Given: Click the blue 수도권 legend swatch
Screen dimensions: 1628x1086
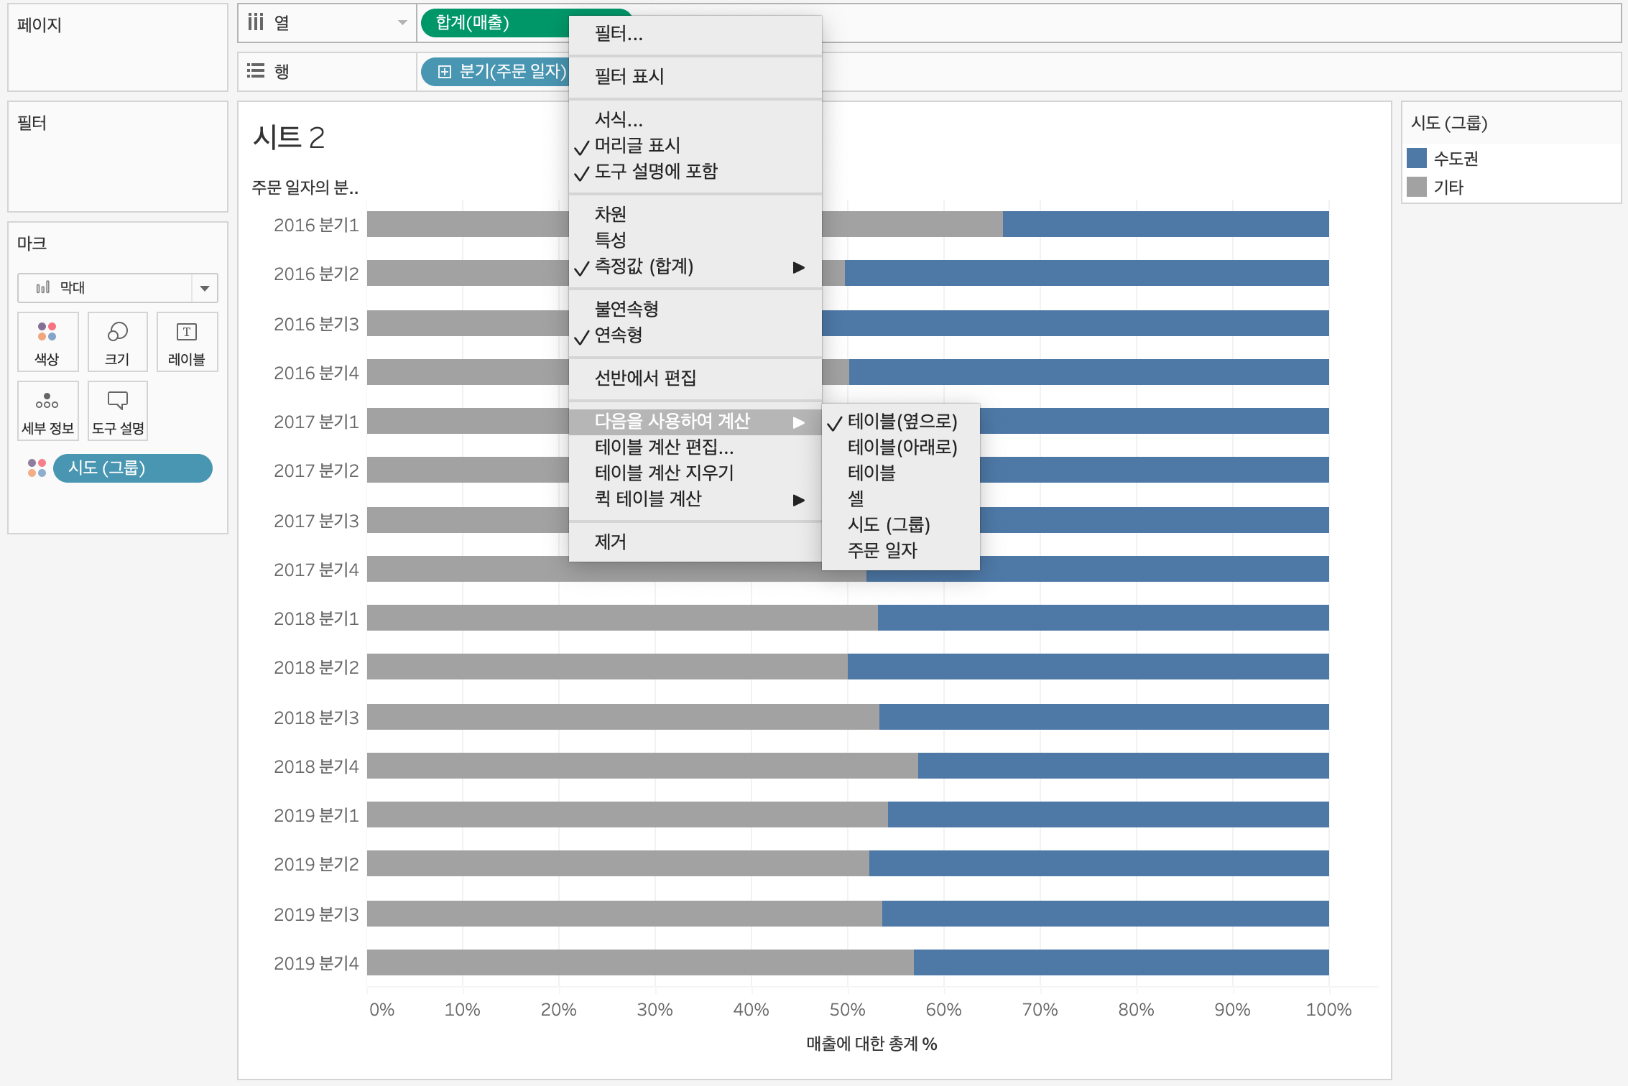Looking at the screenshot, I should 1416,158.
